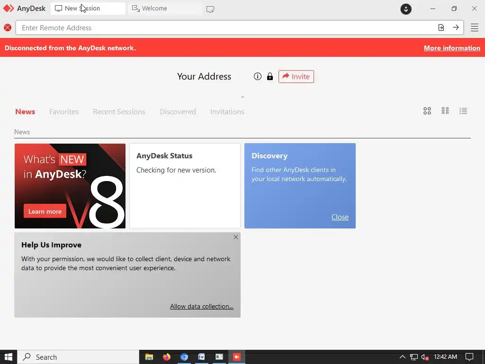Viewport: 485px width, 364px height.
Task: Switch to large tiles view
Action: coord(427,111)
